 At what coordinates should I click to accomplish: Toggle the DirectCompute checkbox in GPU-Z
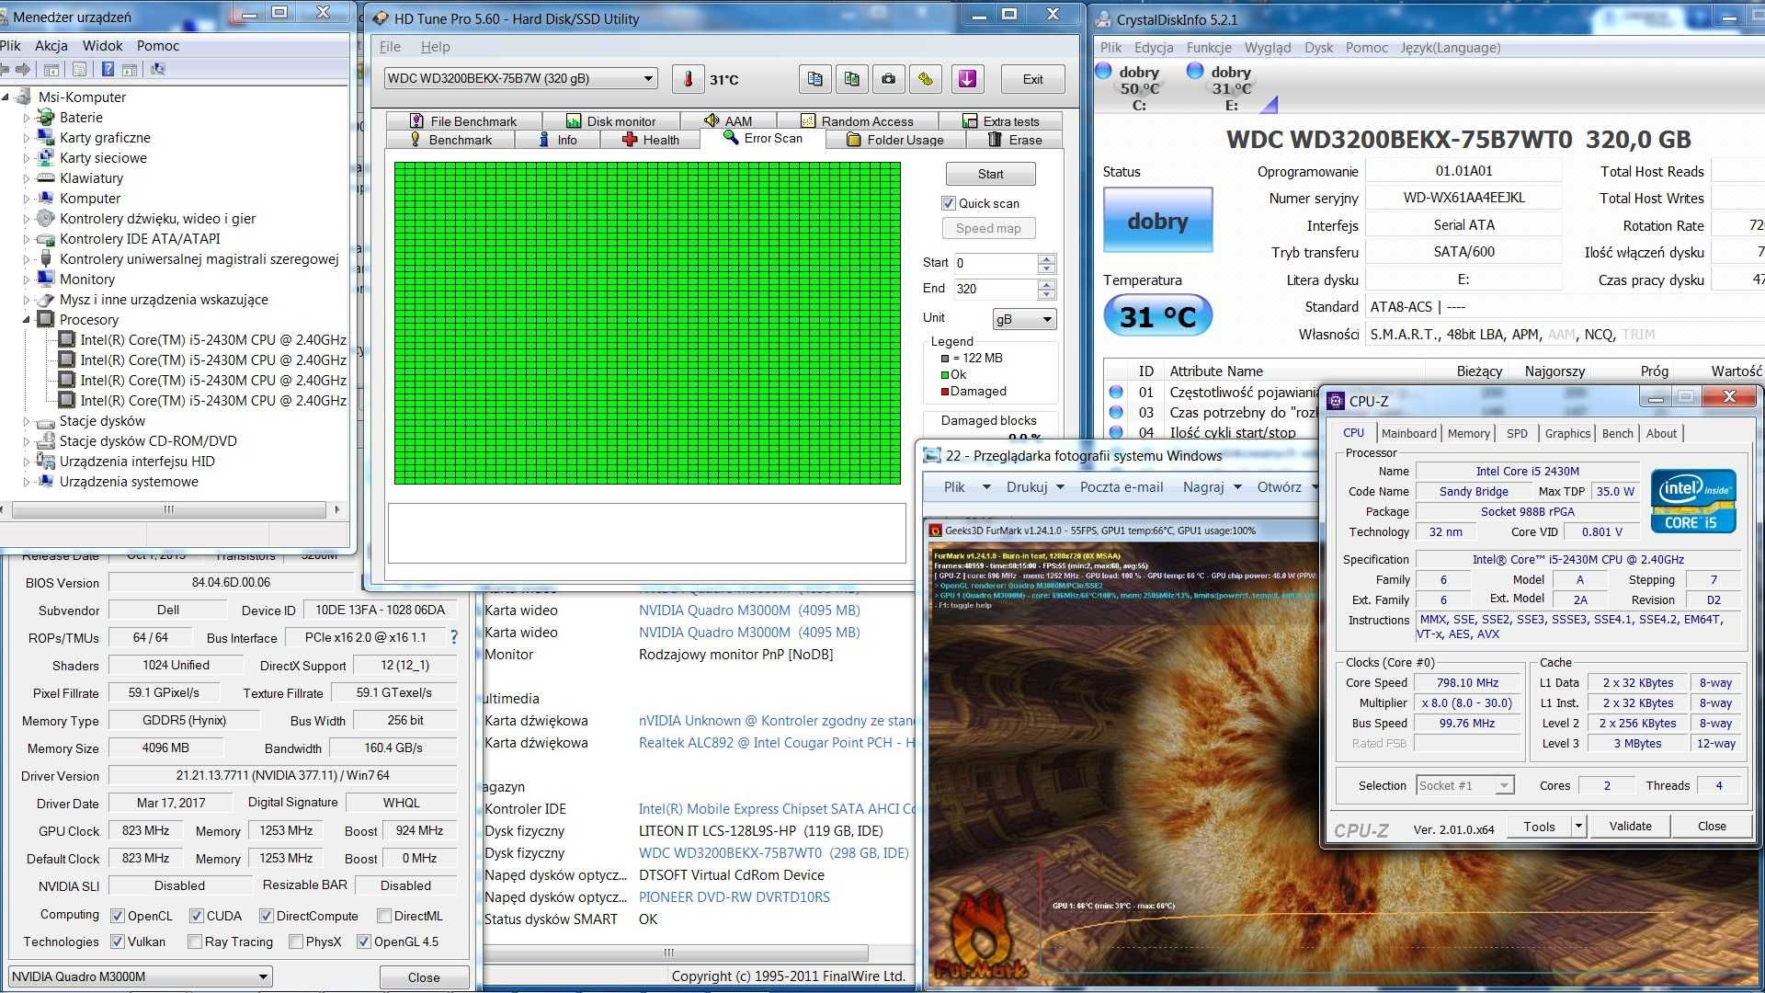click(267, 916)
